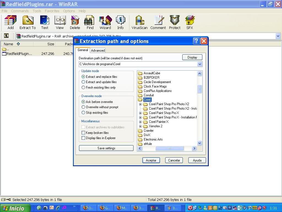
Task: Open the Tools menu
Action: (37, 11)
